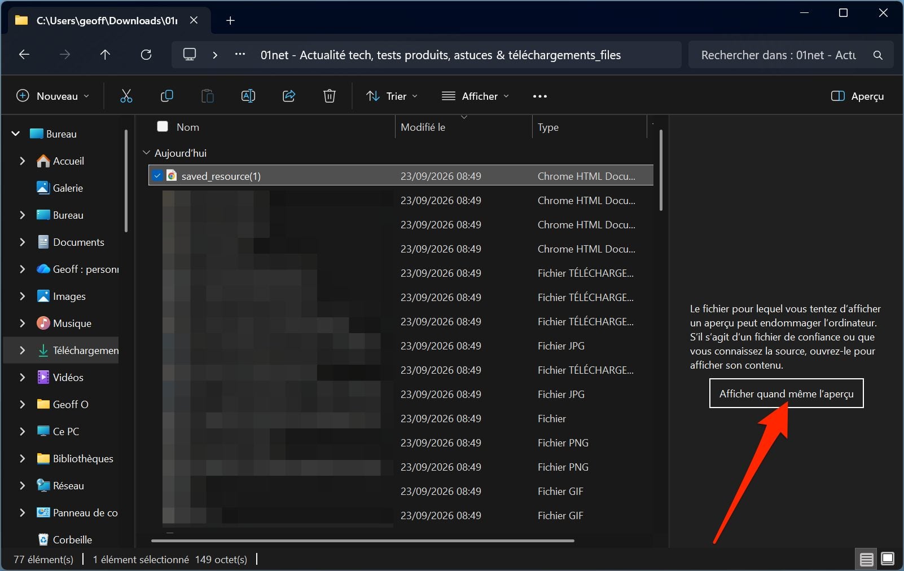Click breadcrumb chevron after PC icon

click(215, 55)
